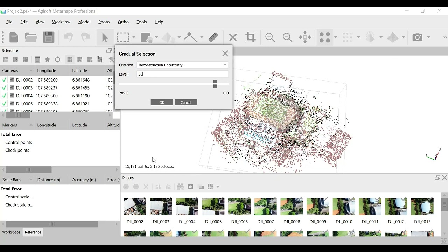Image resolution: width=448 pixels, height=252 pixels.
Task: Select the Rectangle Selection tool
Action: 123,37
